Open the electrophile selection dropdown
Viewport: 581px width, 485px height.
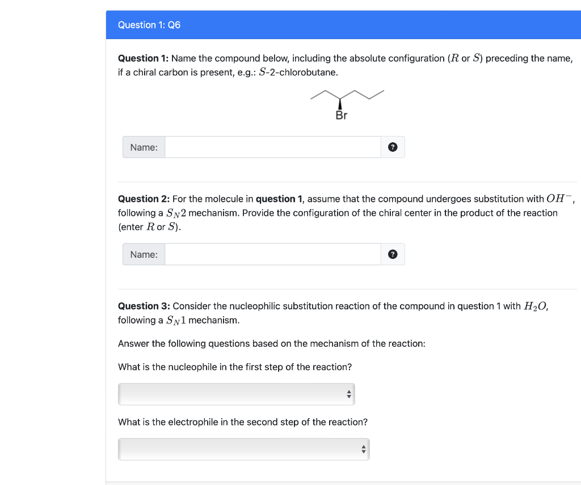[244, 449]
